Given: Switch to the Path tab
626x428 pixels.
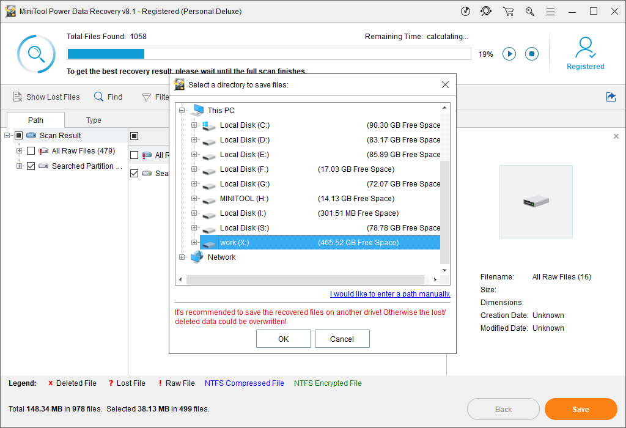Looking at the screenshot, I should point(35,120).
